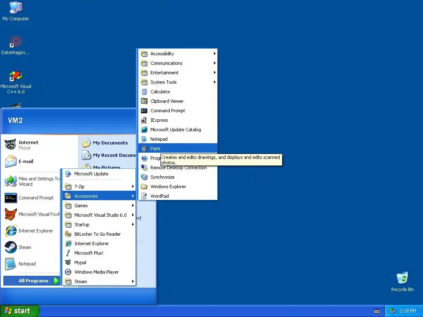This screenshot has width=423, height=317.
Task: Open Microsoft Plus! program entry
Action: pos(99,253)
